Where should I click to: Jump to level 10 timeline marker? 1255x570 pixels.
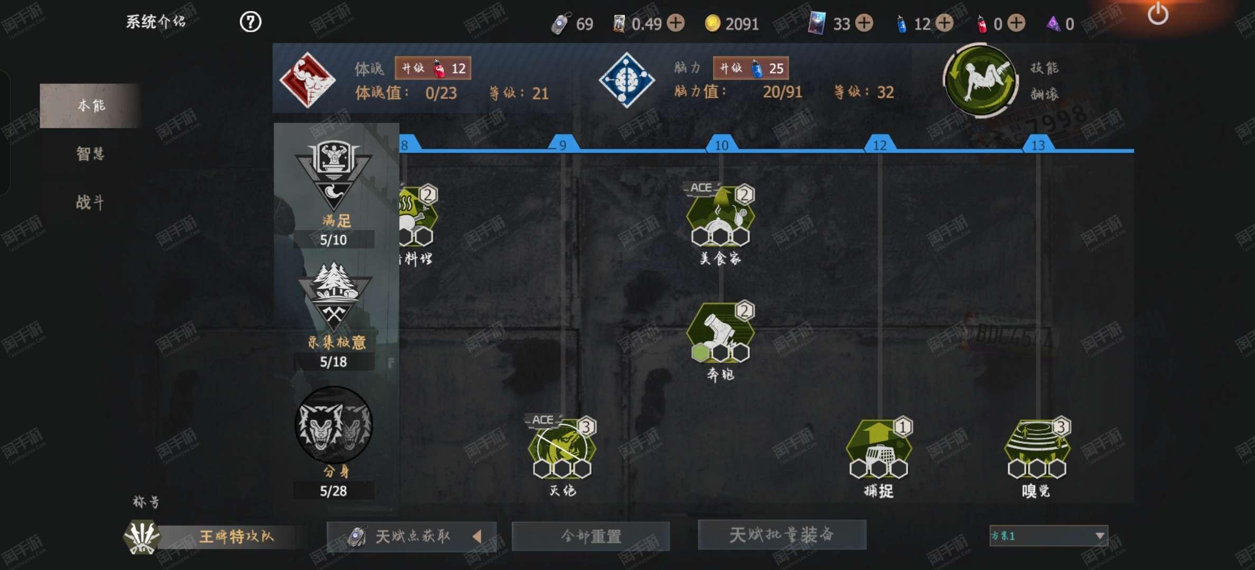722,145
